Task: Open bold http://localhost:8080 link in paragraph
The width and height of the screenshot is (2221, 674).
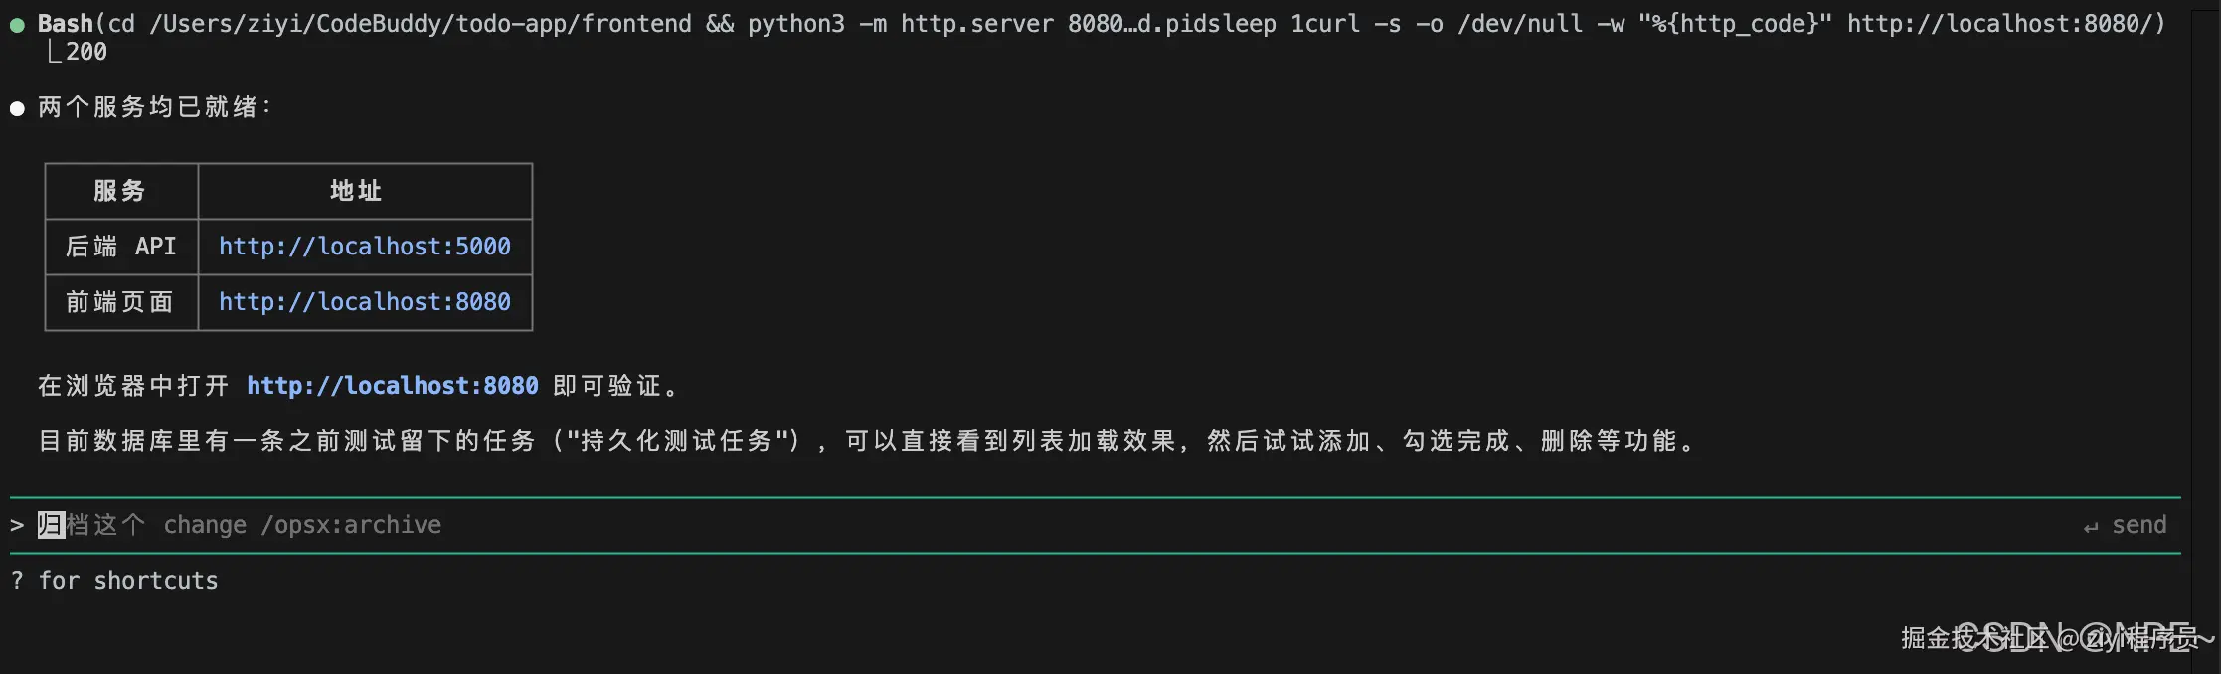Action: click(393, 386)
